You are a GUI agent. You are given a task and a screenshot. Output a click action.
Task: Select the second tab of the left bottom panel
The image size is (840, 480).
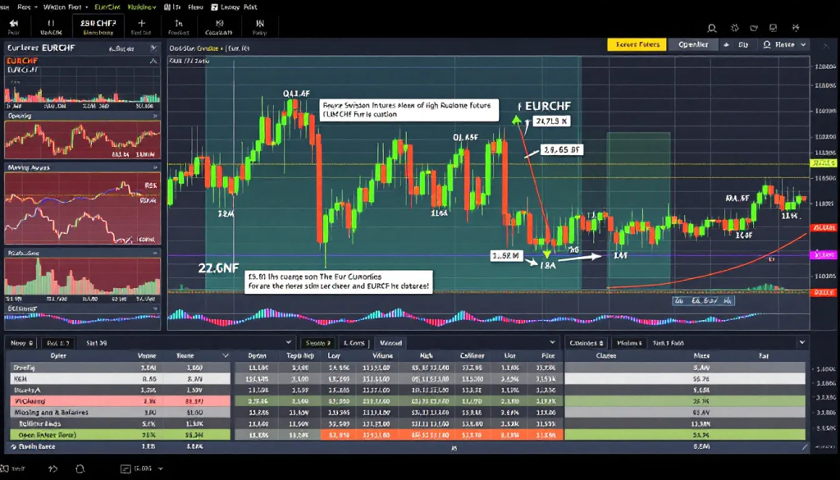(x=57, y=343)
